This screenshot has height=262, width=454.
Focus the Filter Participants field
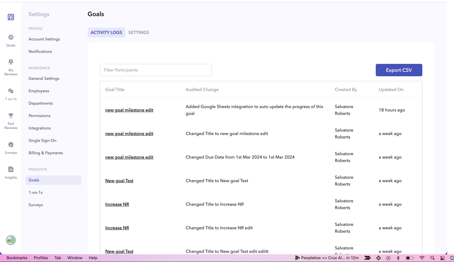coord(156,70)
